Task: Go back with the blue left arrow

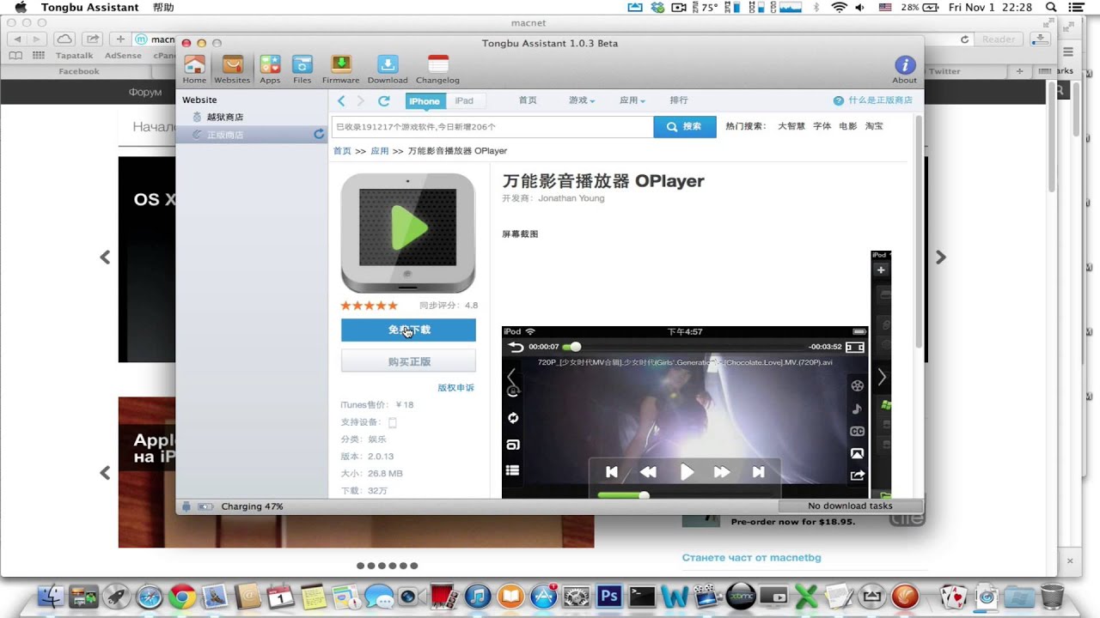Action: click(x=341, y=100)
